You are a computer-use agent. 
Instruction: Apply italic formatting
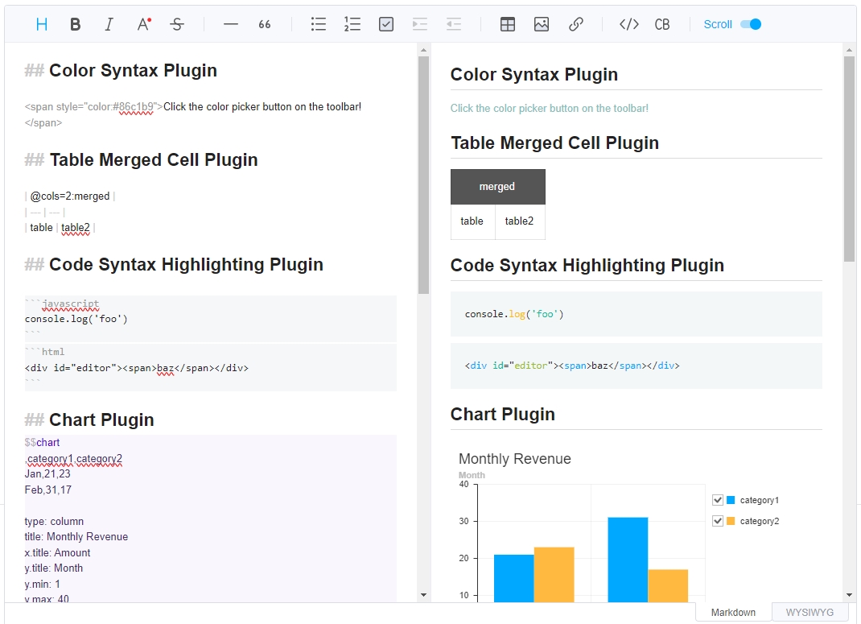click(x=109, y=24)
